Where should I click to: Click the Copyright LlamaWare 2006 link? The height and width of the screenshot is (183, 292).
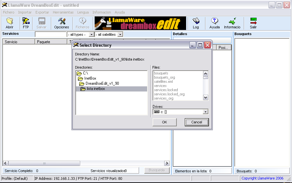[262, 178]
